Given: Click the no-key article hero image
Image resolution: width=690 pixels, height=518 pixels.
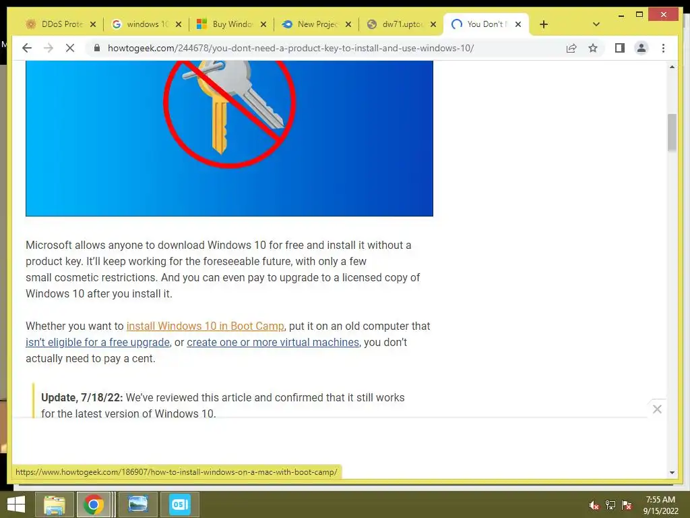Looking at the screenshot, I should coord(229,138).
